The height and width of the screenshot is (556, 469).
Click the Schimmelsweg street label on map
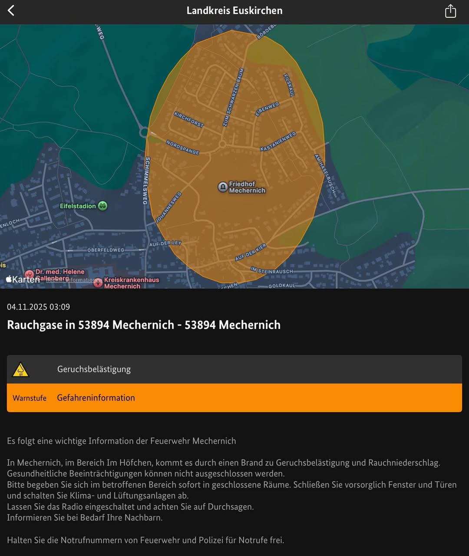(147, 181)
